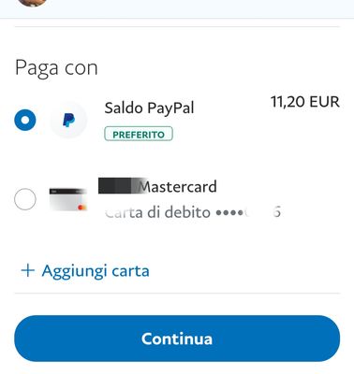This screenshot has width=354, height=374.
Task: Click the EUR currency label
Action: point(325,102)
